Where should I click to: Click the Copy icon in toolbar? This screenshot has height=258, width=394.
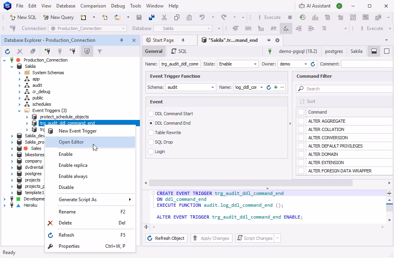click(177, 17)
